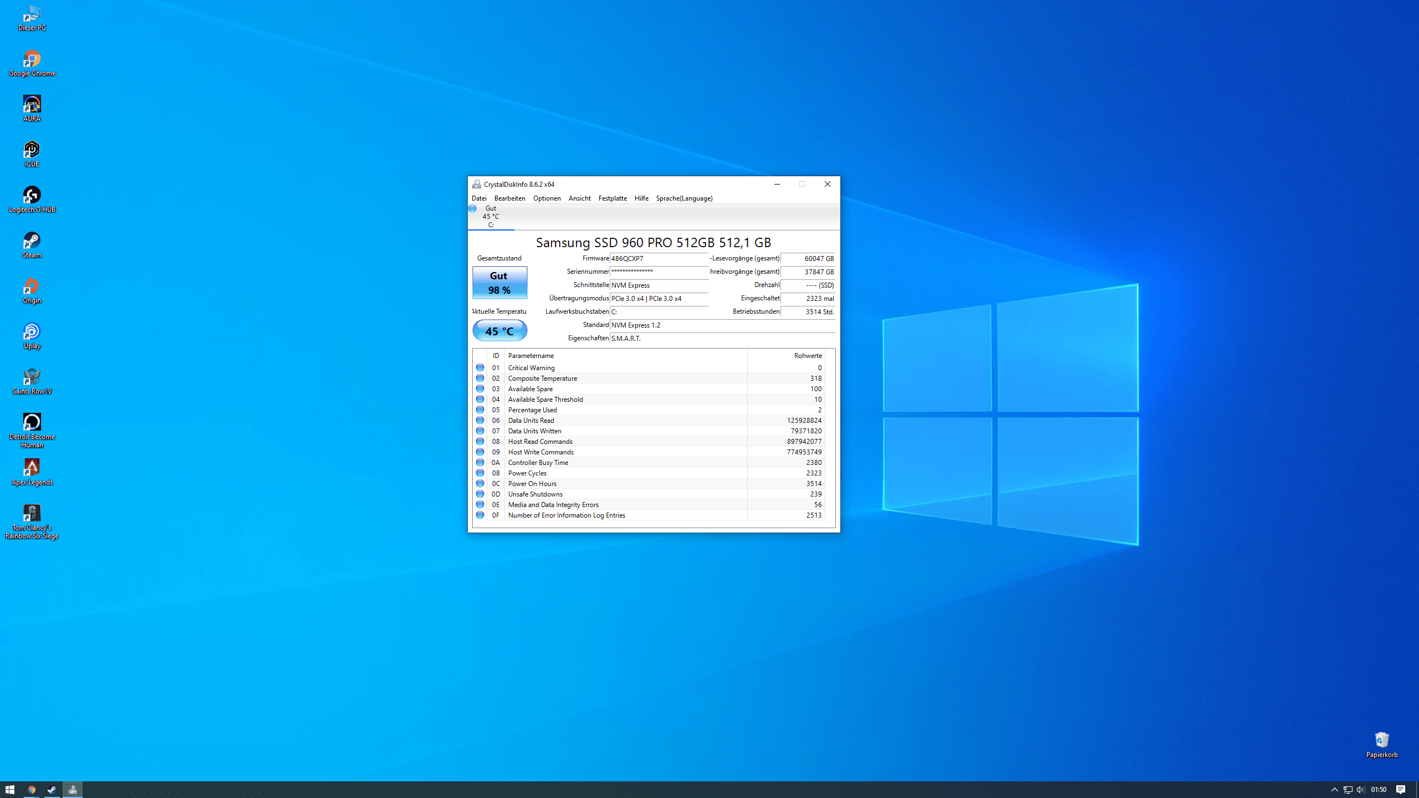
Task: Click the Logitech G HUB icon
Action: [32, 196]
